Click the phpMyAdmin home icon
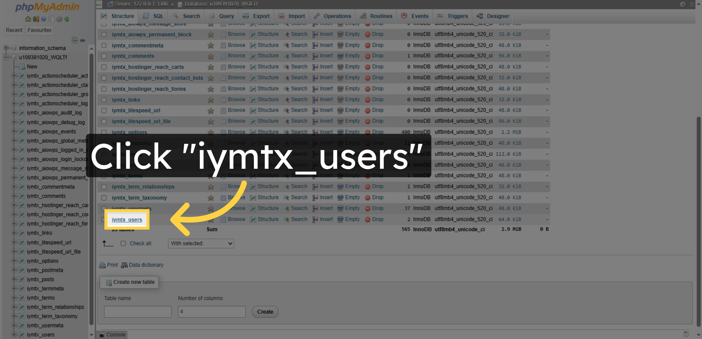The width and height of the screenshot is (702, 339). [x=28, y=19]
